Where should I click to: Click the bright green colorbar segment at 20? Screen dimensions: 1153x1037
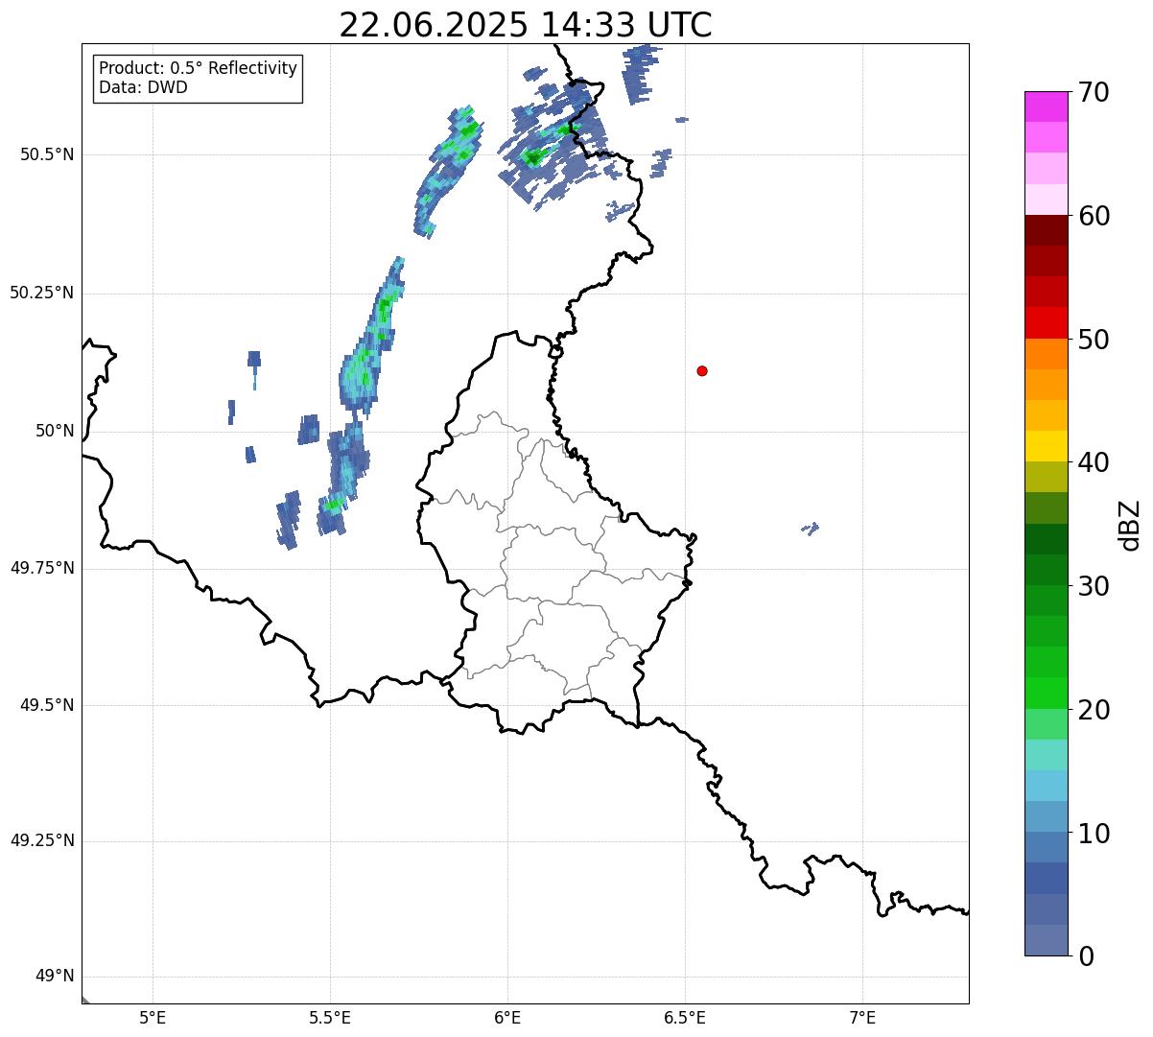pyautogui.click(x=1046, y=693)
